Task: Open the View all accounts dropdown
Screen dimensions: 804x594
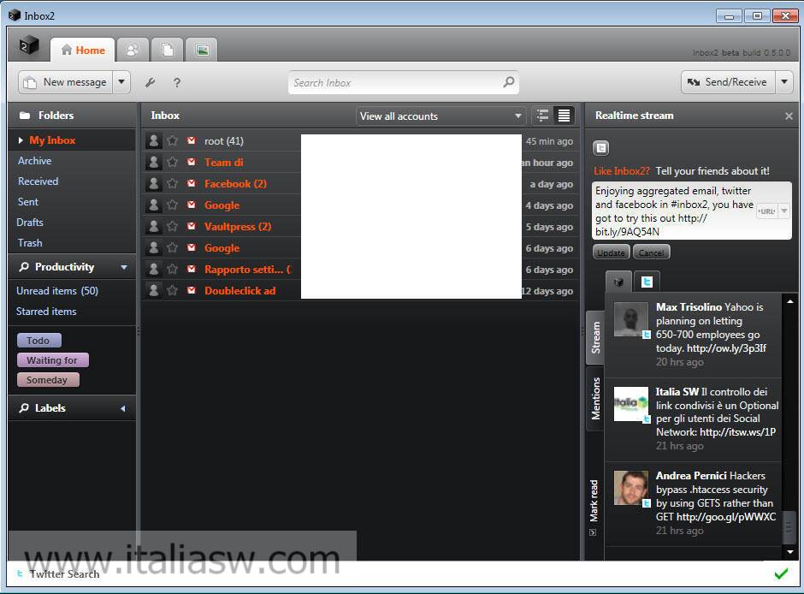Action: 440,116
